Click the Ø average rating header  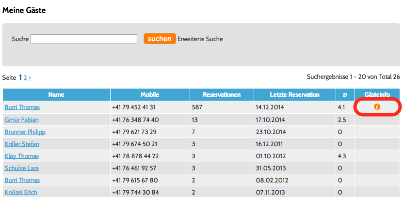[344, 94]
